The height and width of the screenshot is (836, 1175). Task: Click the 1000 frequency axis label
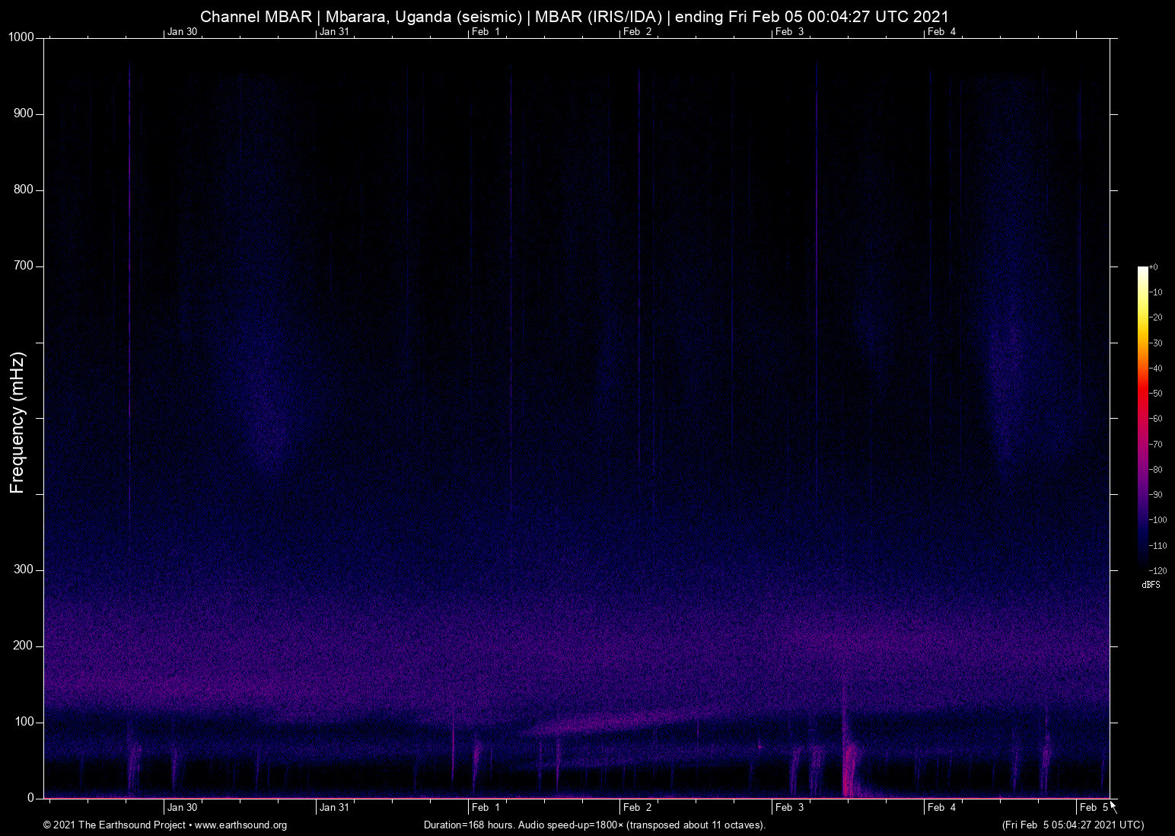pyautogui.click(x=21, y=37)
